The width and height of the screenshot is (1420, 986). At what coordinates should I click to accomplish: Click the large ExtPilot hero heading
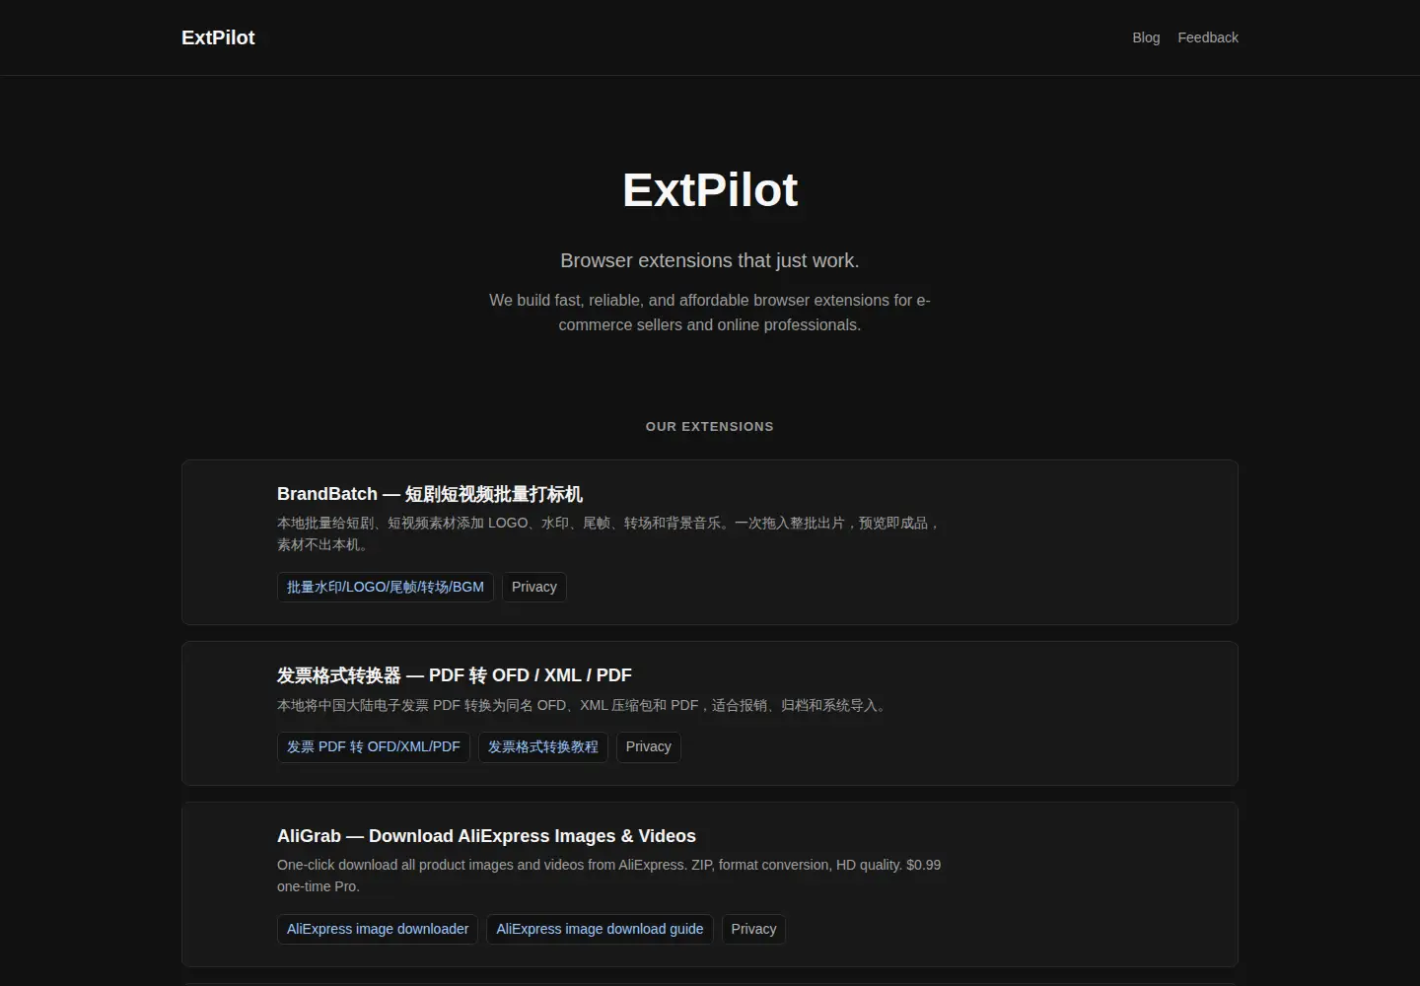pos(710,189)
